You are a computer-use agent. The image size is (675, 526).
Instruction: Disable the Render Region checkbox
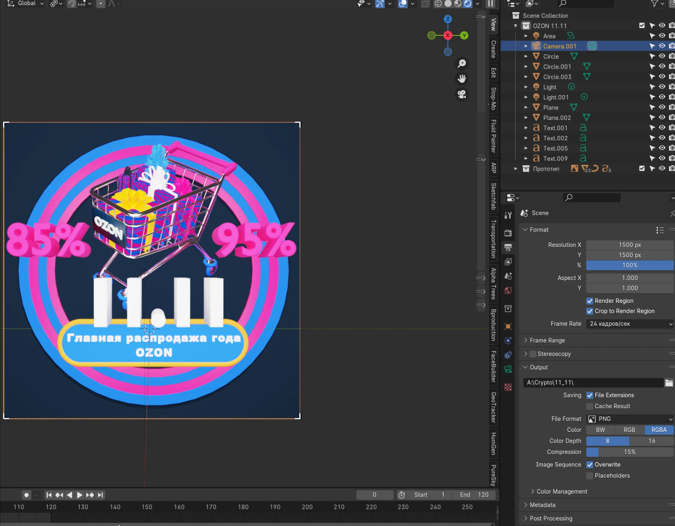tap(590, 301)
